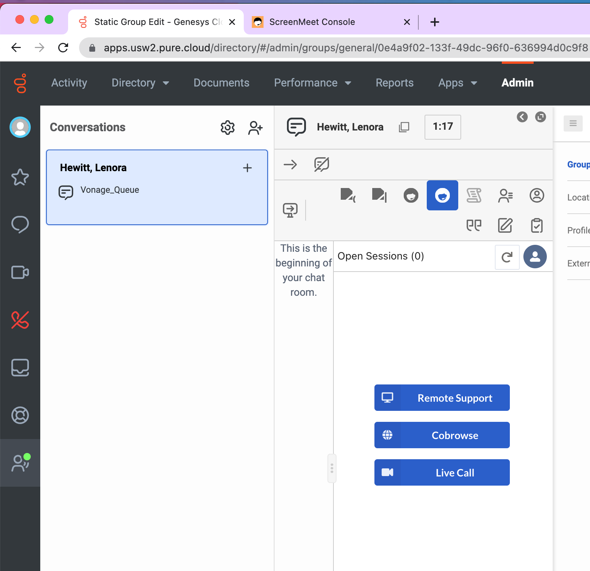Select the active blue ScreenMeet icon
The width and height of the screenshot is (590, 571).
click(442, 195)
